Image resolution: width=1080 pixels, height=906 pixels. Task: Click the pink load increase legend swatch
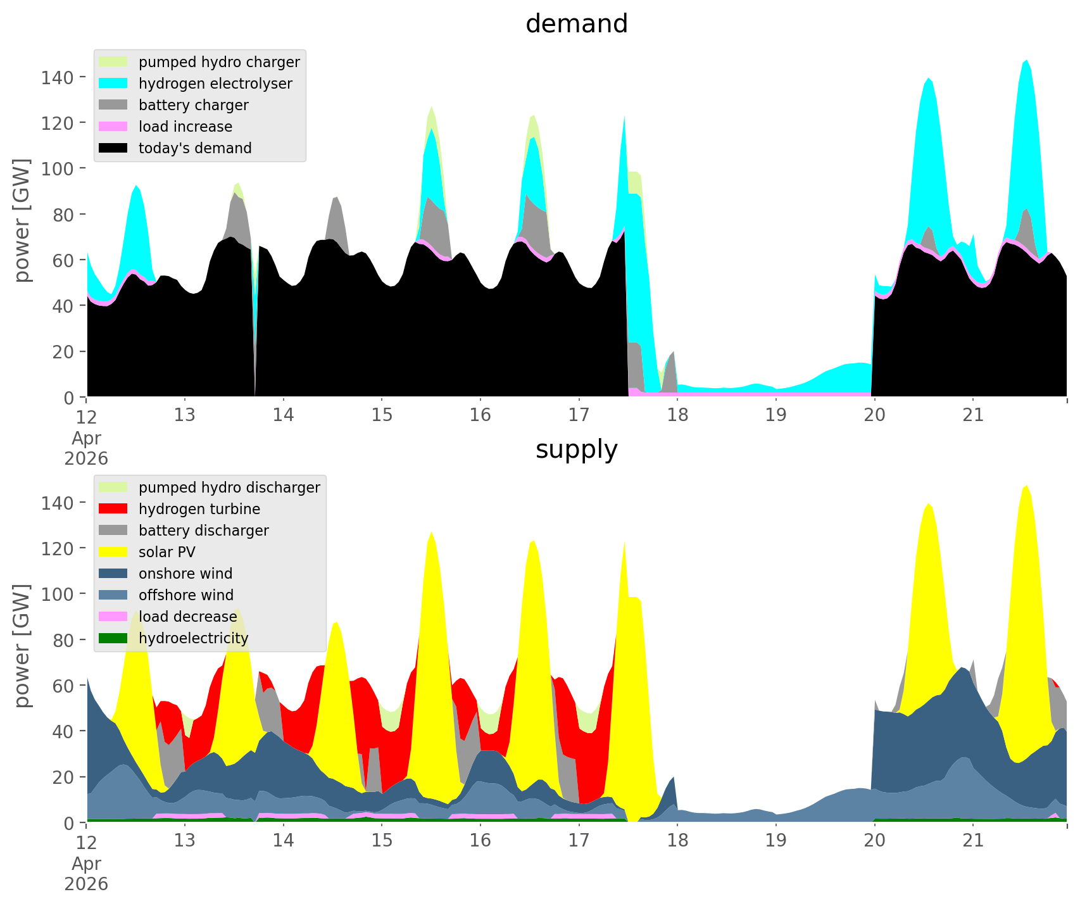click(113, 127)
